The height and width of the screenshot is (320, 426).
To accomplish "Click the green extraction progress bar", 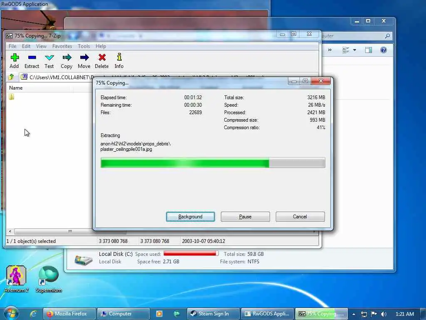I will 213,163.
